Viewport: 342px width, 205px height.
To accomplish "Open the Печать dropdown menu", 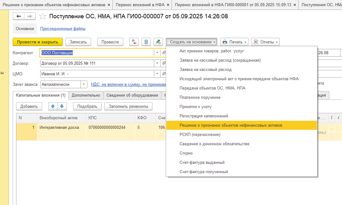I will [234, 42].
